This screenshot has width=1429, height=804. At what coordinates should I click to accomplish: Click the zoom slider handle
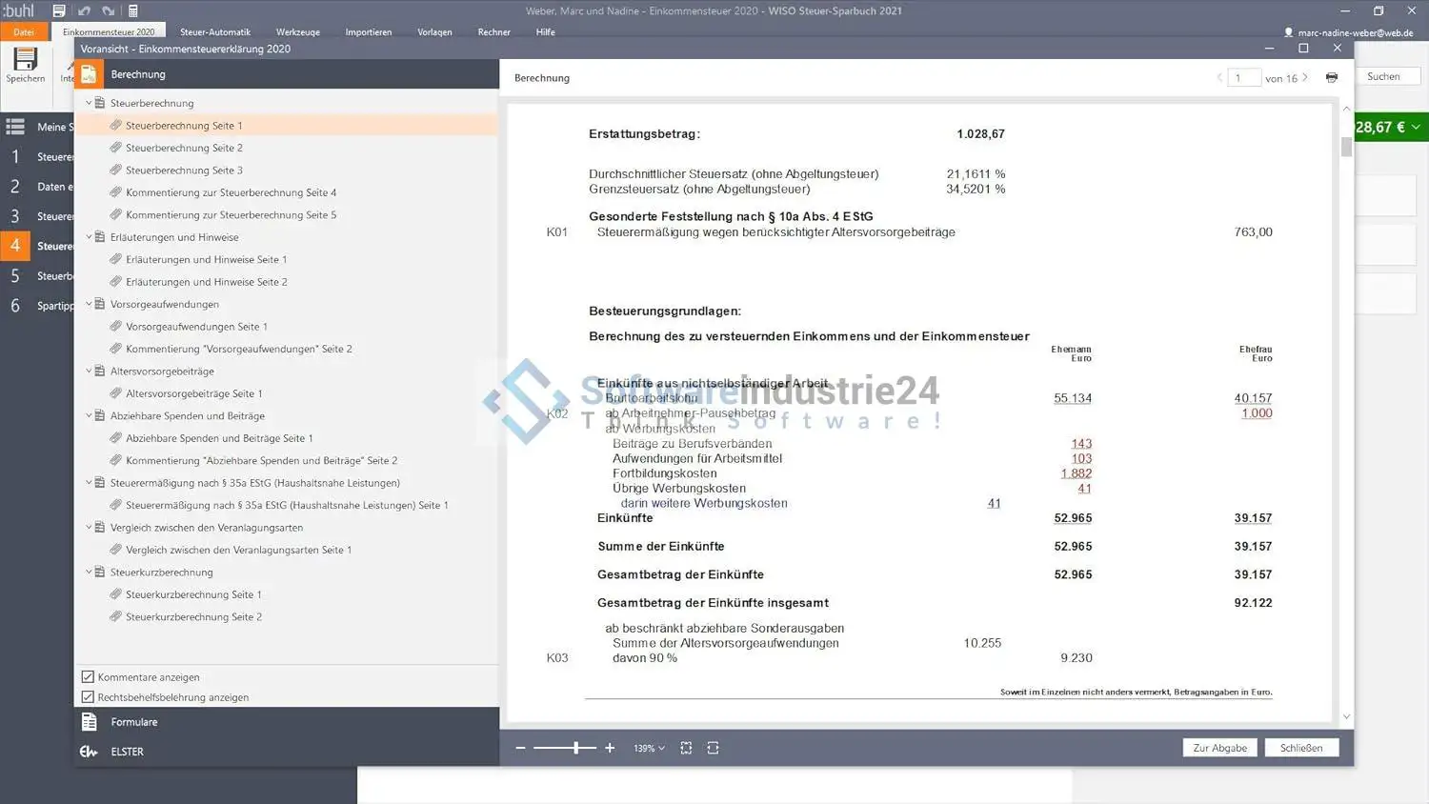click(x=576, y=748)
